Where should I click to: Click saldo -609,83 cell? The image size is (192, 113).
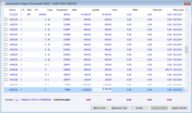(87, 60)
